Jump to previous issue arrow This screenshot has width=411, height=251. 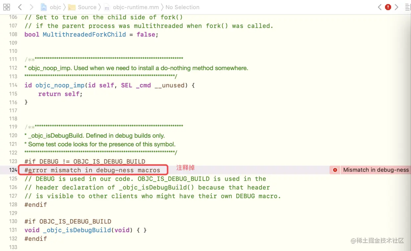coord(380,7)
